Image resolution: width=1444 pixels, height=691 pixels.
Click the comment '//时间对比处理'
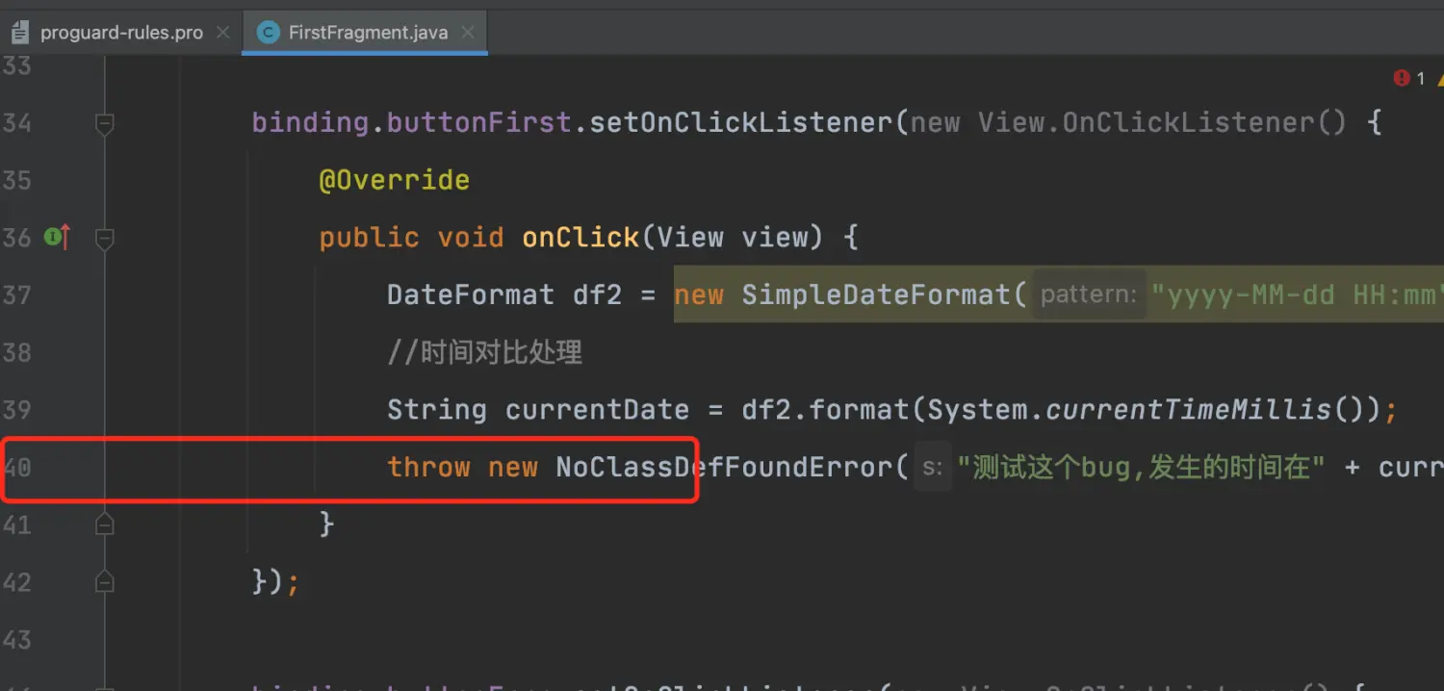[485, 352]
